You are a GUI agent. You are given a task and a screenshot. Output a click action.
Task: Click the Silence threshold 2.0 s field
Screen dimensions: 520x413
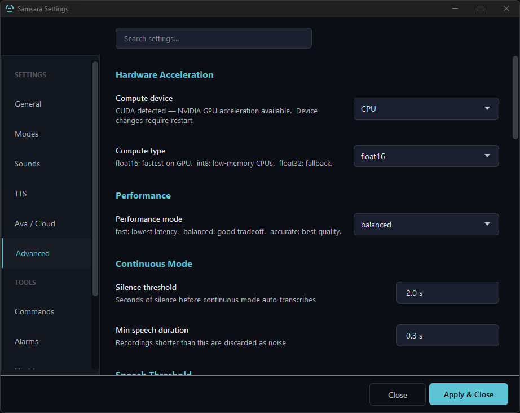tap(448, 293)
